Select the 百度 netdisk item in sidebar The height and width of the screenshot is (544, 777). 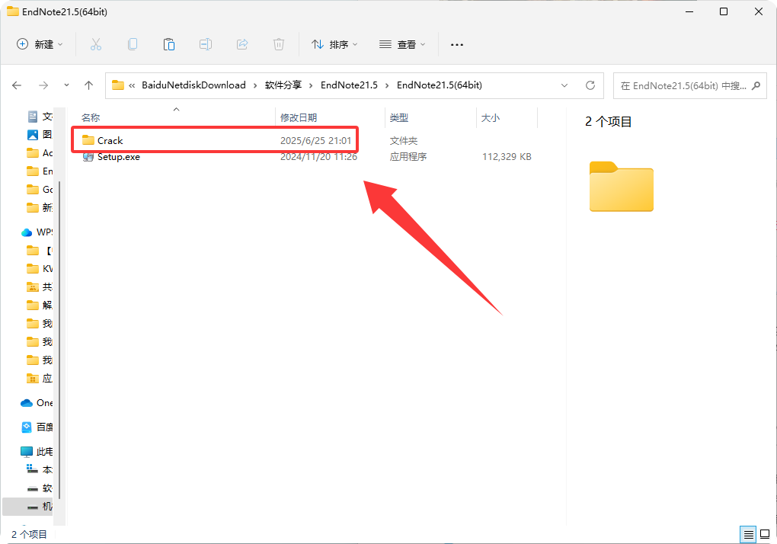click(x=37, y=427)
